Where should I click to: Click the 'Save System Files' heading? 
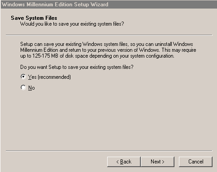click(x=34, y=18)
